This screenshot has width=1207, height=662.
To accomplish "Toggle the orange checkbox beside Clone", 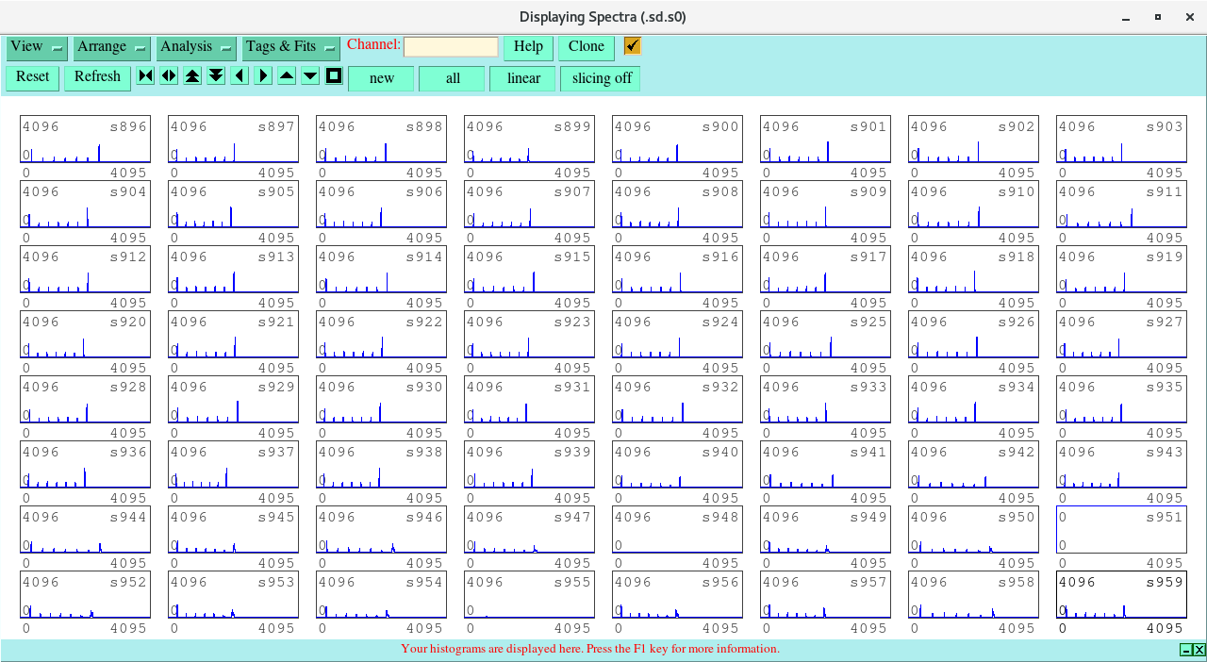I will (x=632, y=46).
